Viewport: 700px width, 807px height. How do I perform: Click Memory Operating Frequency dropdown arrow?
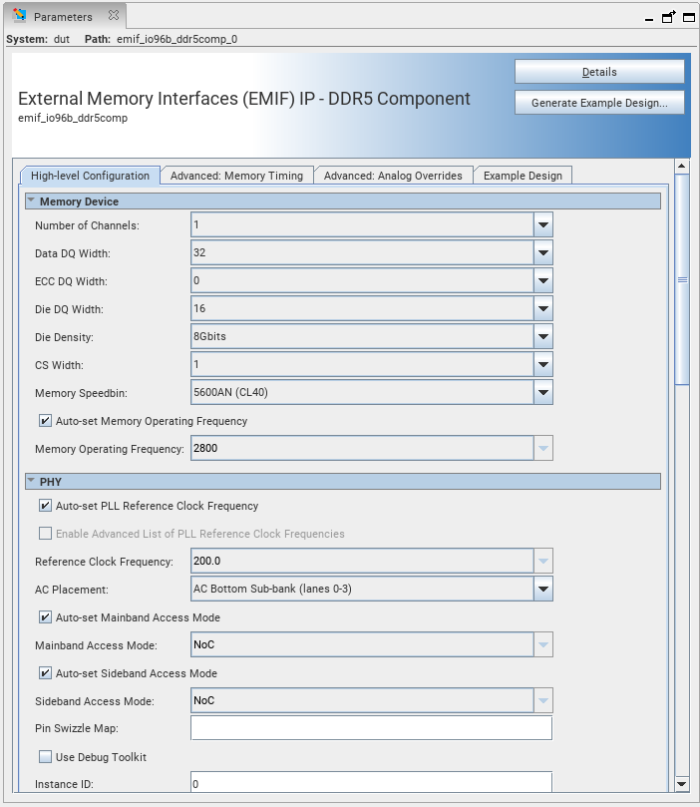click(x=543, y=448)
